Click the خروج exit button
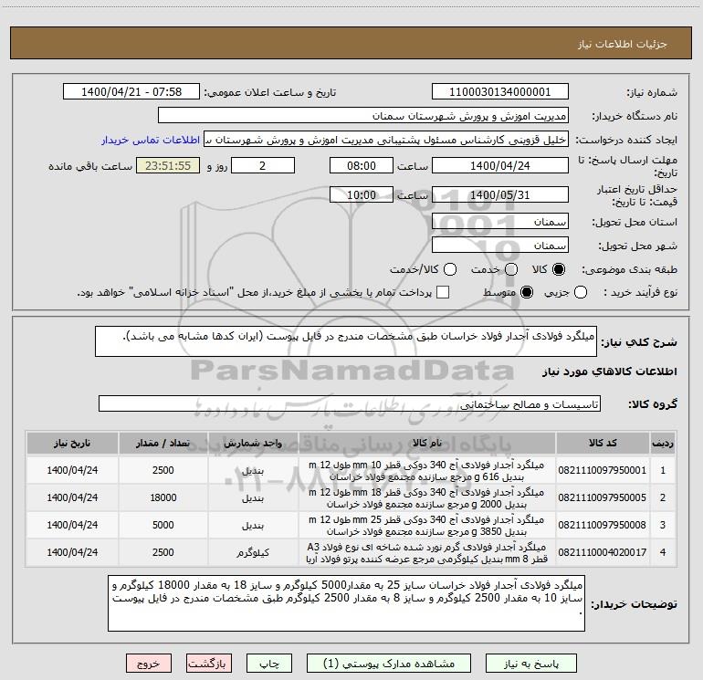The height and width of the screenshot is (680, 703). [x=149, y=664]
